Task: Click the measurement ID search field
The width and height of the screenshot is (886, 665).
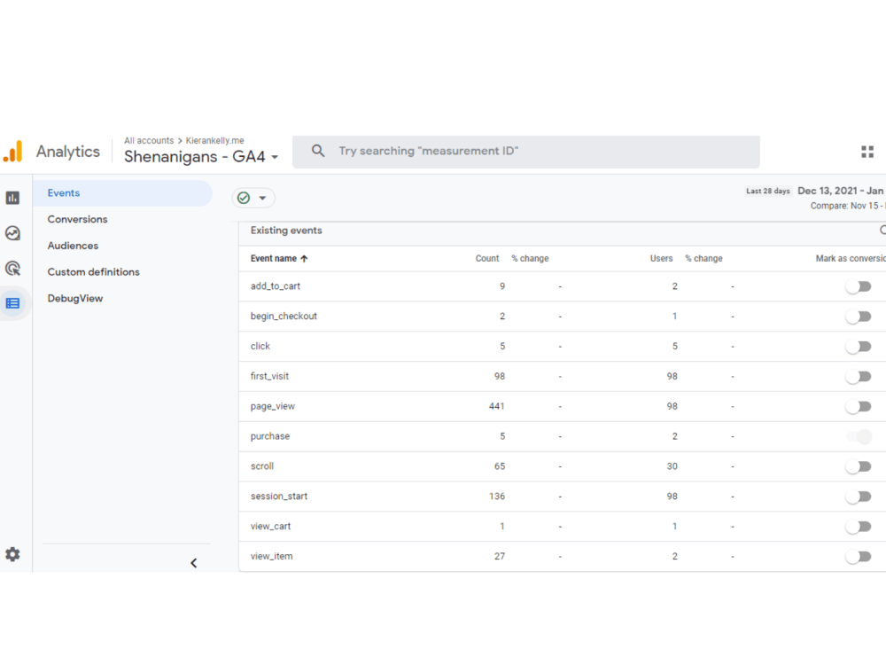Action: [526, 152]
